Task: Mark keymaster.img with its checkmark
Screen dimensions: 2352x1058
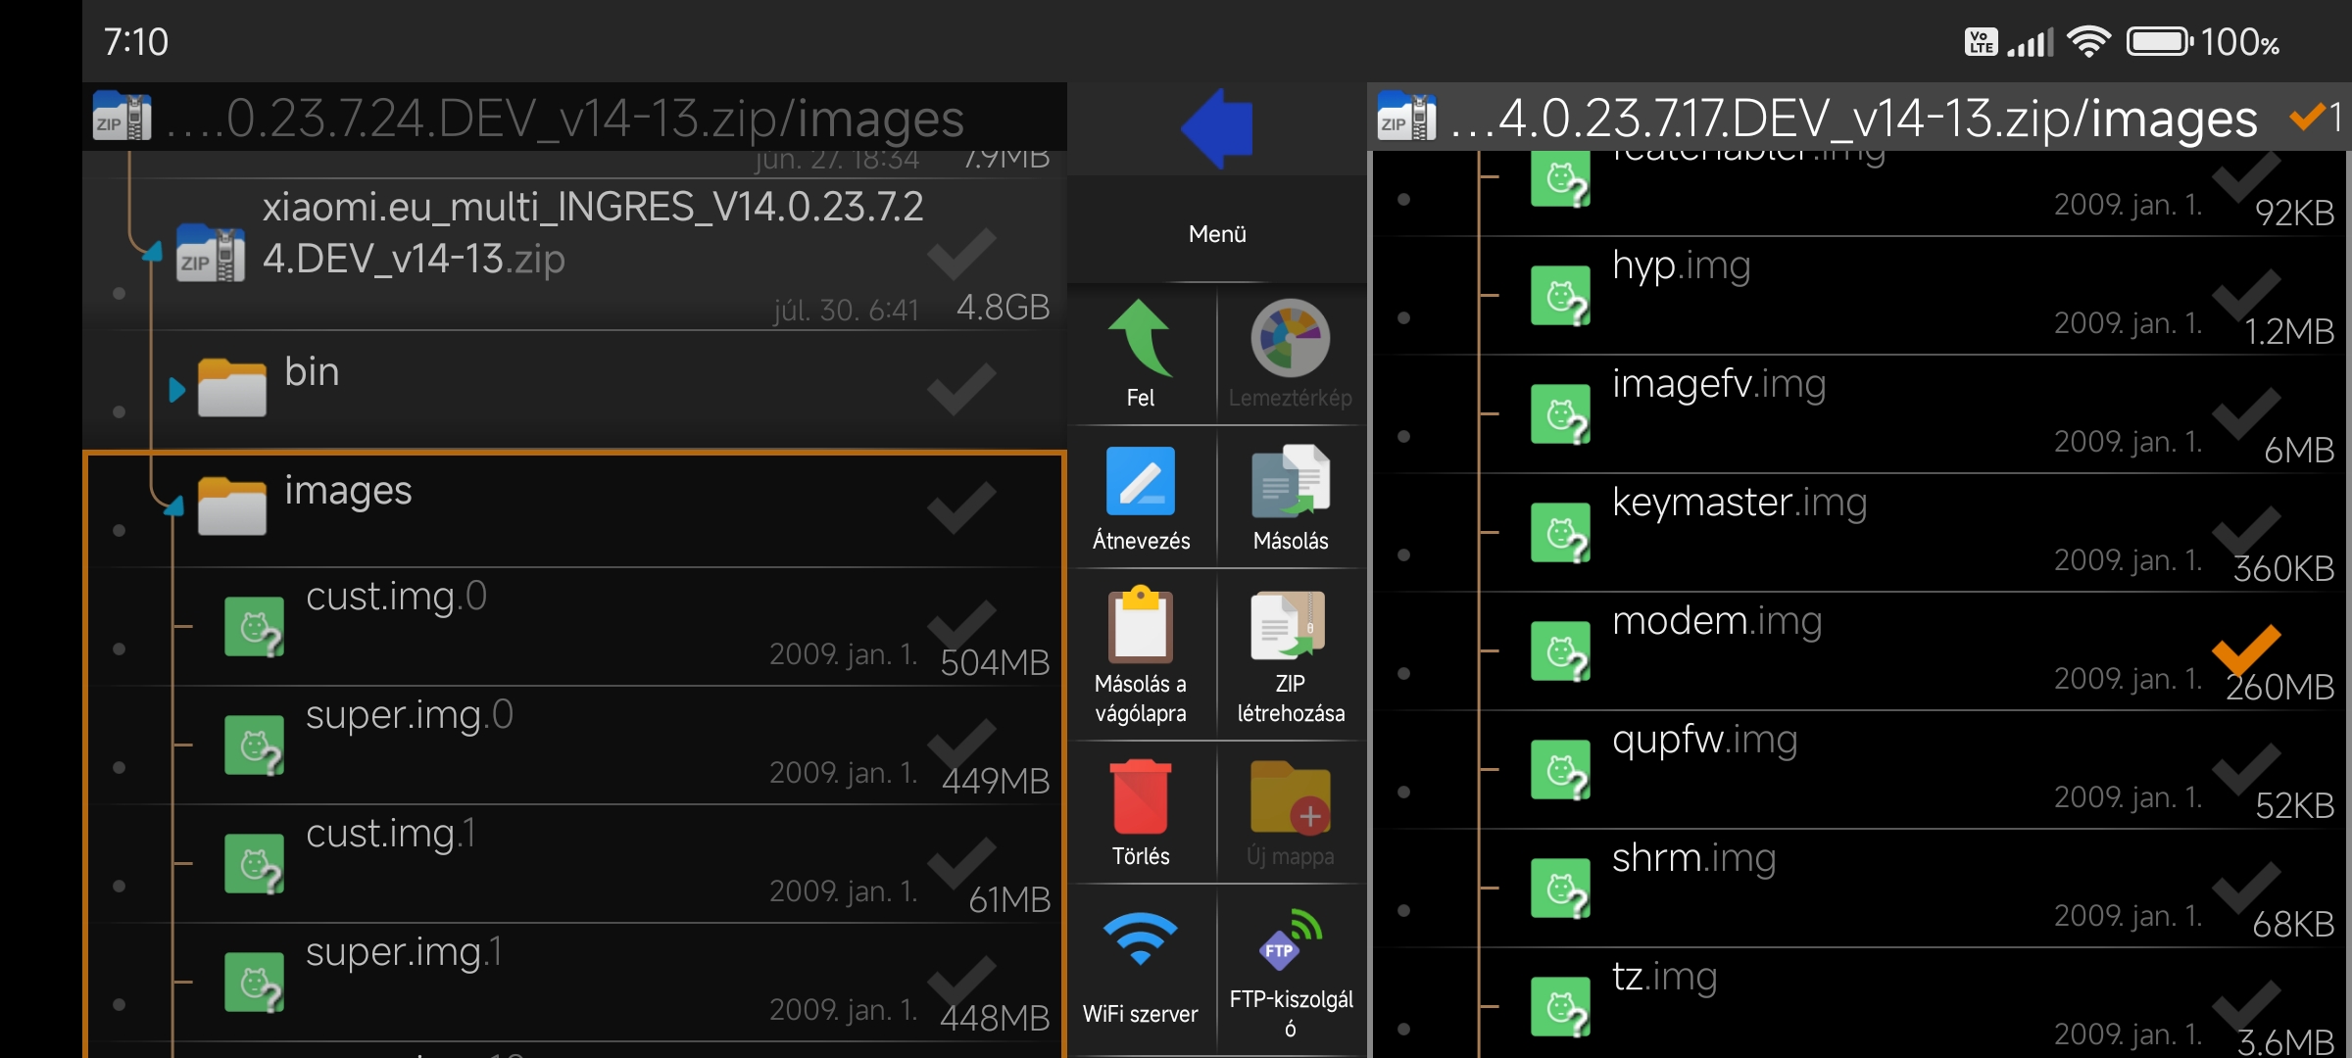Action: click(x=2246, y=532)
